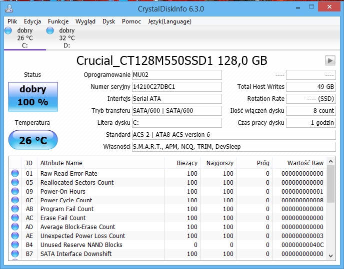Select the Unused Reserve NAND Blocks text
The image size is (344, 269).
pyautogui.click(x=81, y=245)
